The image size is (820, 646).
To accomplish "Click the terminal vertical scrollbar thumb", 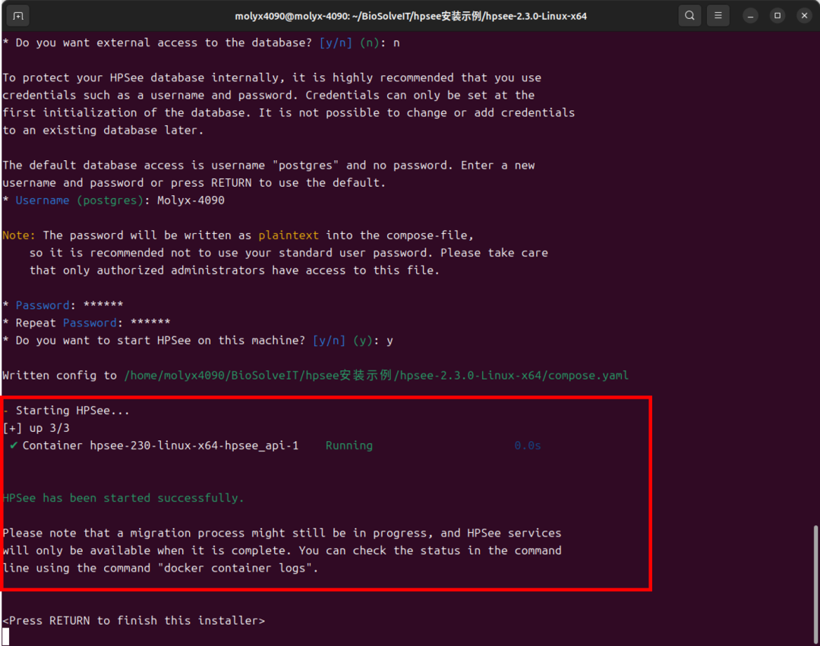I will [x=815, y=583].
